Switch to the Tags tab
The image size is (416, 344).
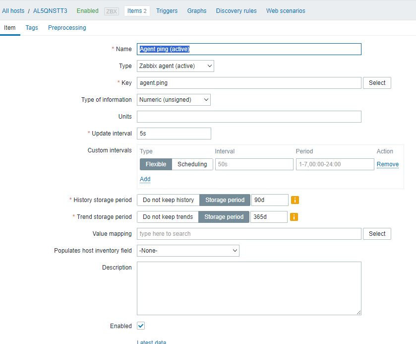pos(32,28)
